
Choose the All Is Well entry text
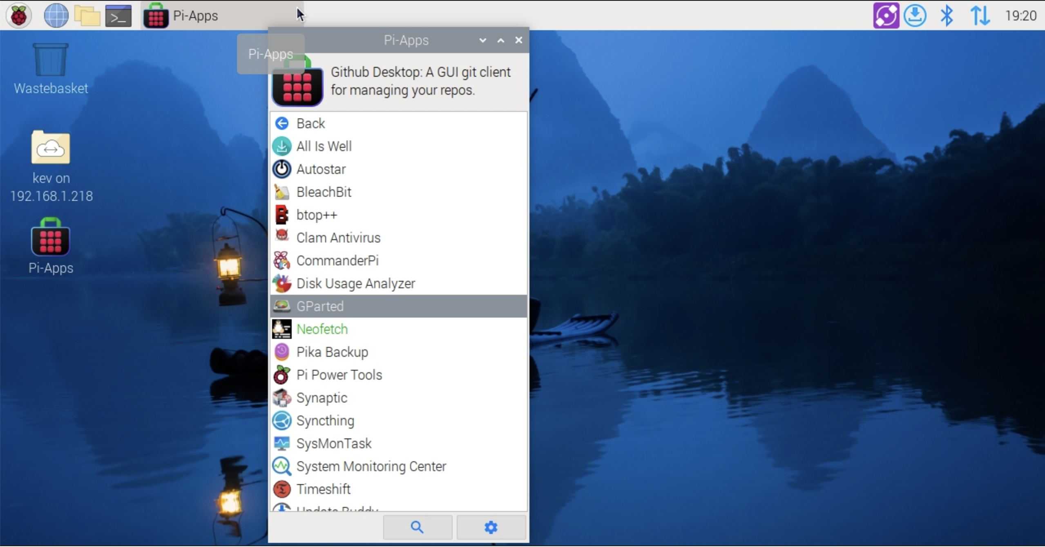coord(324,146)
